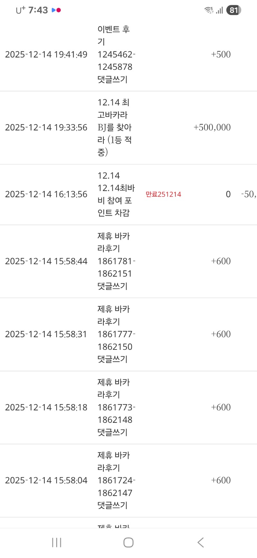The image size is (257, 558).
Task: Tap the 12.14 최고바카라 BJ를 찾아라 entry
Action: point(115,127)
